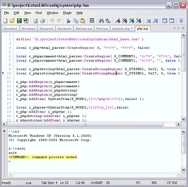Open Print Preview from the toolbar
188x187 pixels.
(x=36, y=21)
